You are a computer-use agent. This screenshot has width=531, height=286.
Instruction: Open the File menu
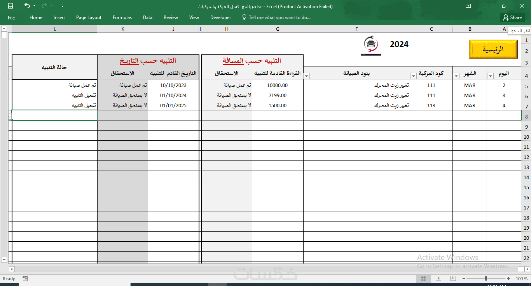tap(11, 17)
